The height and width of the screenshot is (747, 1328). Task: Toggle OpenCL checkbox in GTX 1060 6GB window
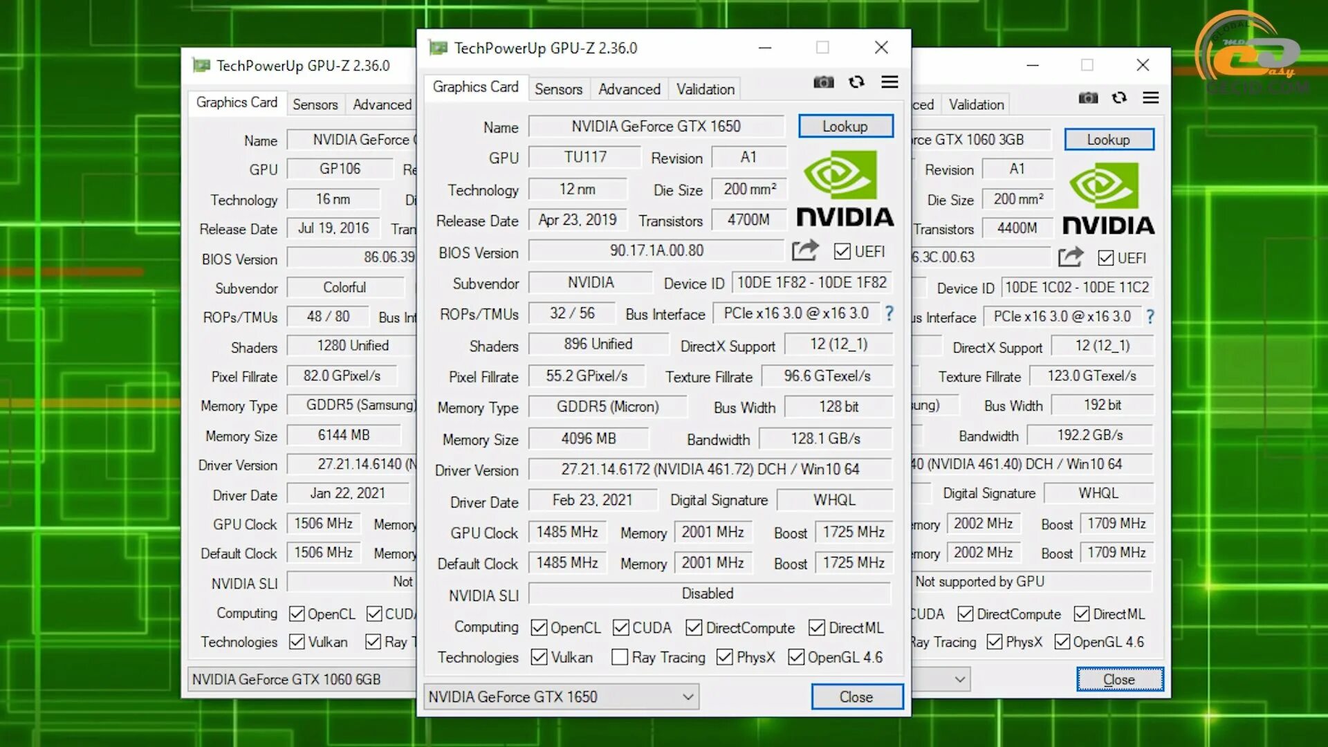coord(297,614)
